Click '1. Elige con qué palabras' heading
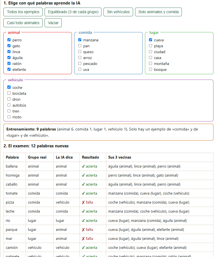Screen dimensions: 216x257 [42, 3]
